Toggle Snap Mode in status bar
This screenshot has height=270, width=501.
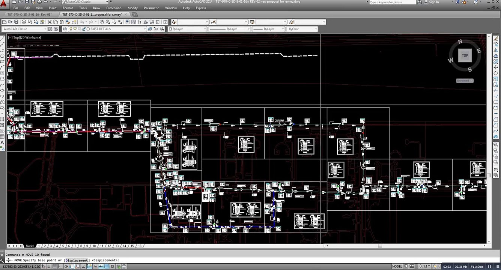click(x=49, y=266)
